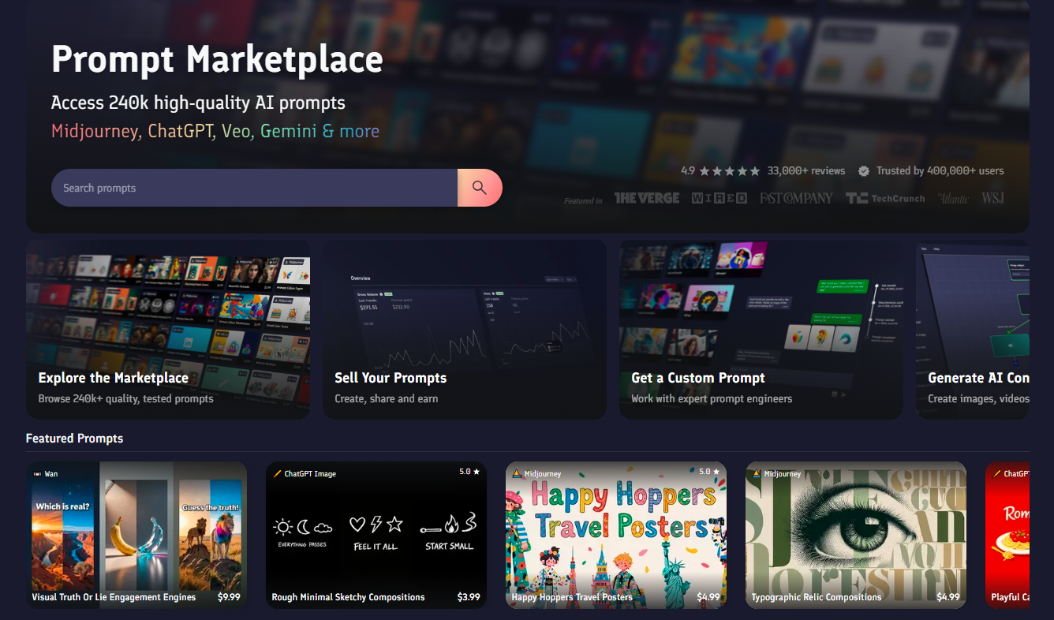
Task: Click the TechCrunch logo
Action: 885,199
